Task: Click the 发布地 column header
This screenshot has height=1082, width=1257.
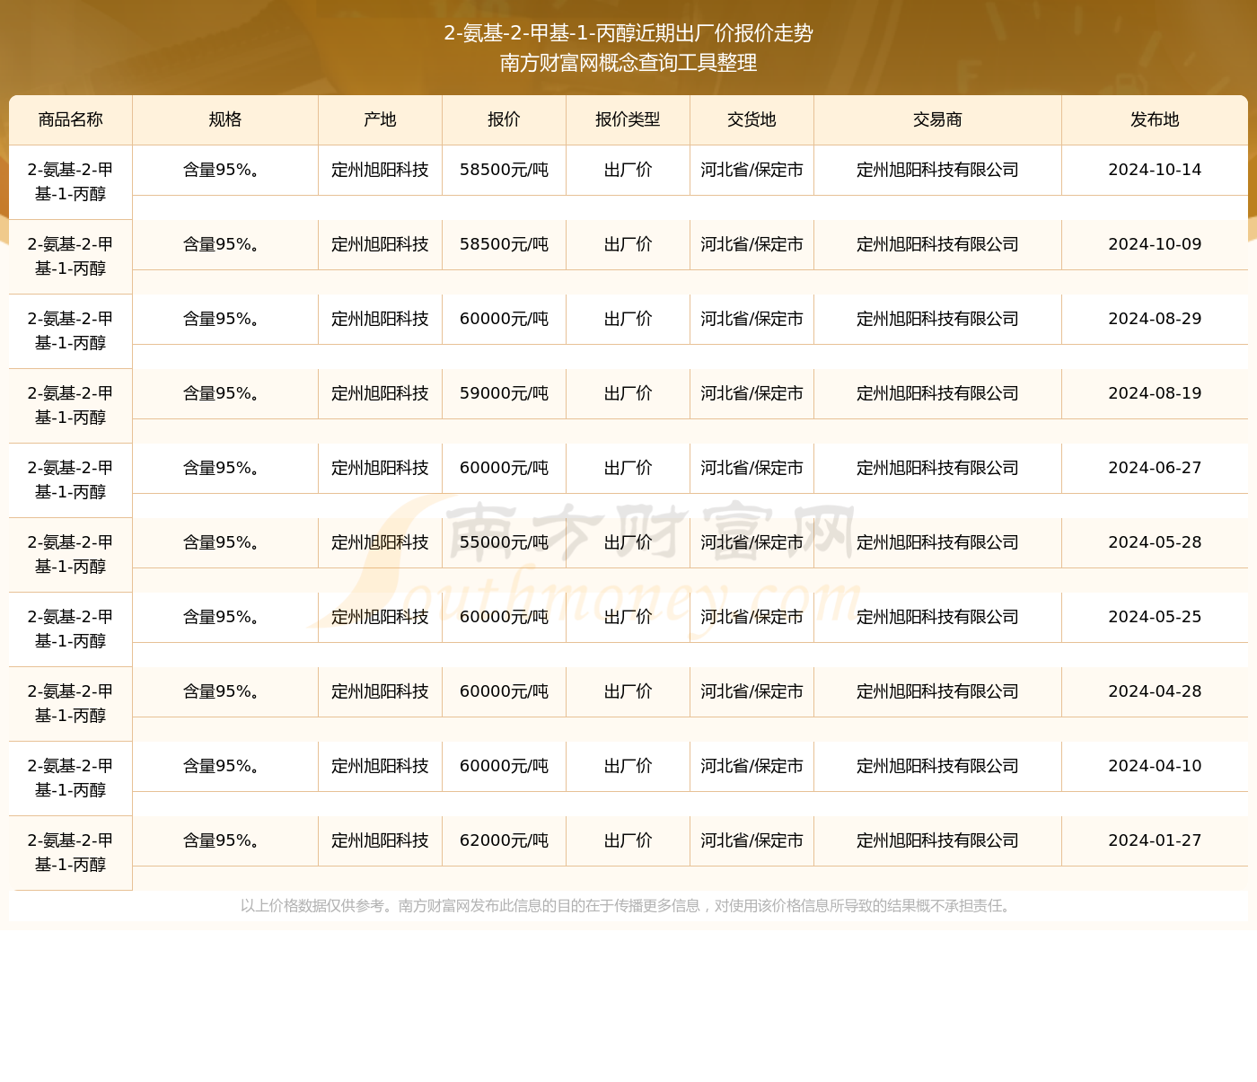Action: [x=1155, y=119]
